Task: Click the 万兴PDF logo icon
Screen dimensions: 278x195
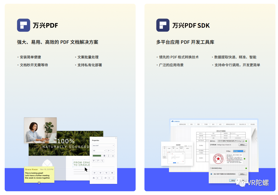Action: tap(24, 25)
